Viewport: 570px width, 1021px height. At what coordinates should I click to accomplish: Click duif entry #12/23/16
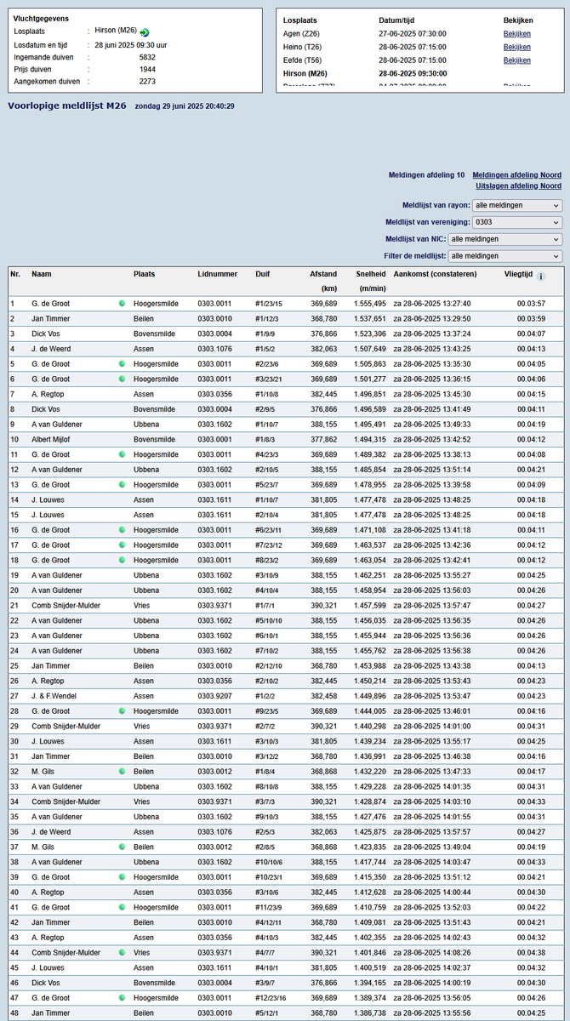coord(271,998)
